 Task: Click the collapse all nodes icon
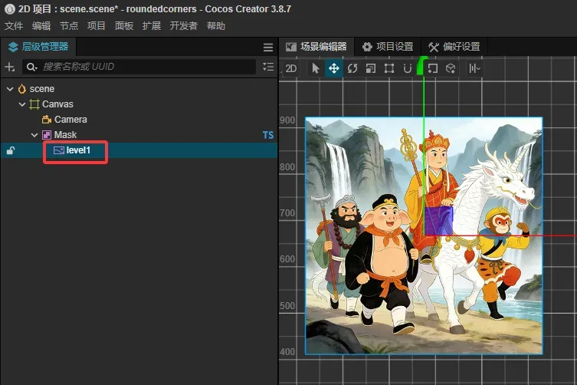(x=268, y=67)
